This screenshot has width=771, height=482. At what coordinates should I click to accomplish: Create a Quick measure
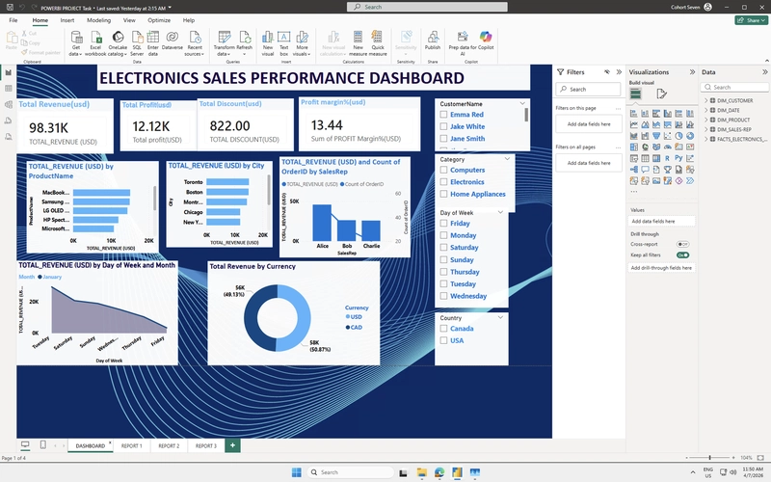tap(378, 42)
